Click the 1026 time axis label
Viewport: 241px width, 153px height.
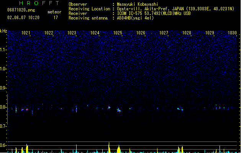pyautogui.click(x=141, y=33)
